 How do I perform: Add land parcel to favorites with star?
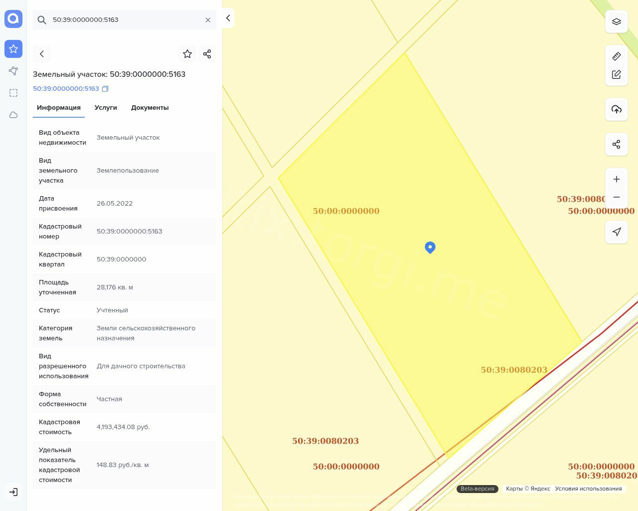(x=187, y=54)
